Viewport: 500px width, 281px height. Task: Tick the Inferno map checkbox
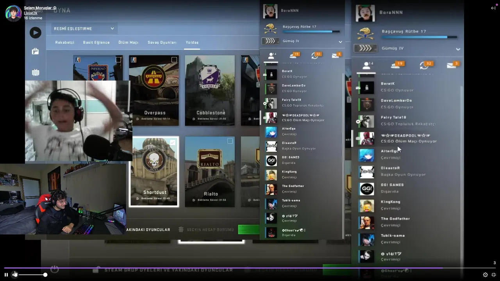tap(118, 60)
